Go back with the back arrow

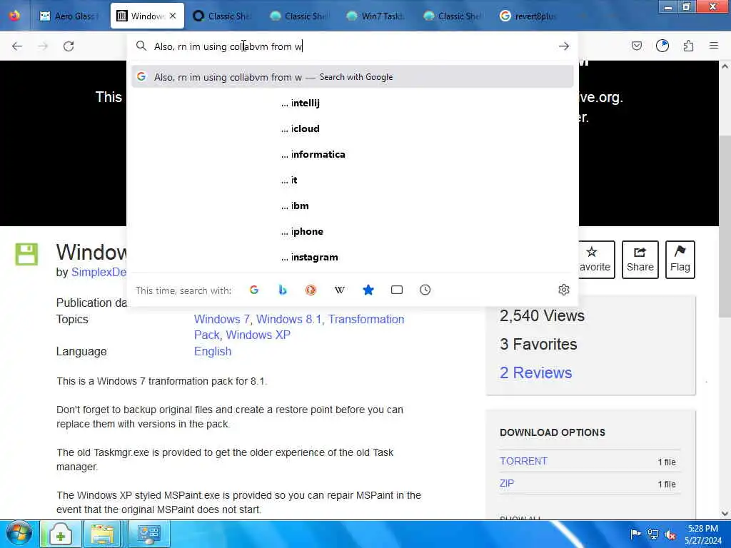tap(17, 46)
